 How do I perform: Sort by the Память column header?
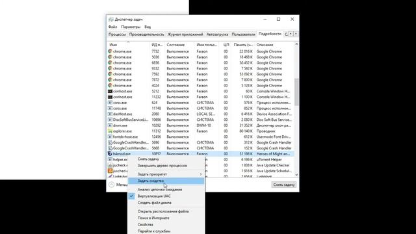click(x=243, y=45)
